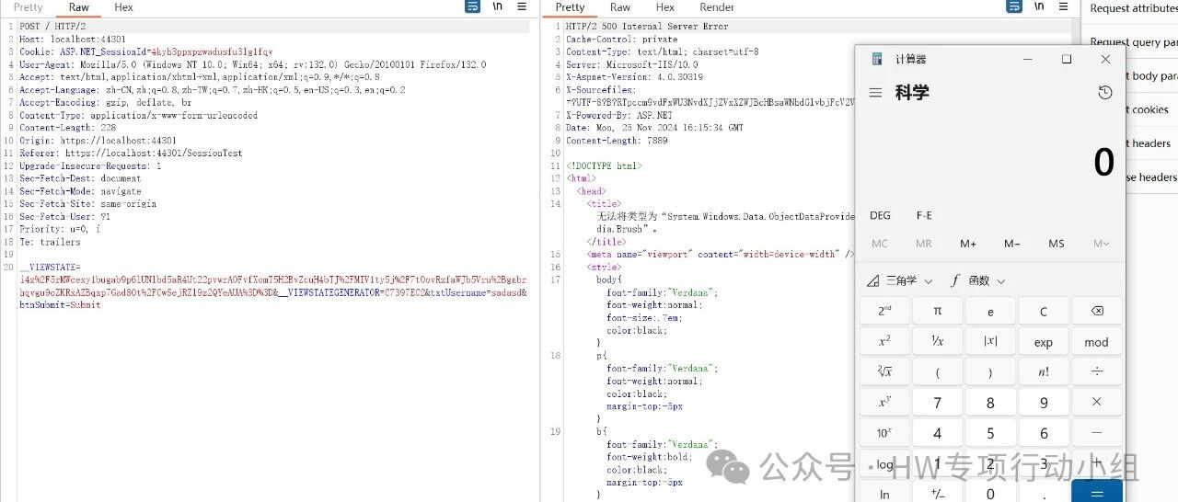Select the Raw tab in response pane
Screen dimensions: 1178x502
(620, 6)
